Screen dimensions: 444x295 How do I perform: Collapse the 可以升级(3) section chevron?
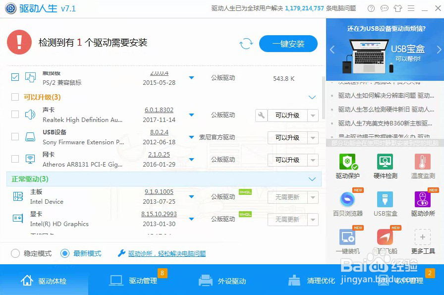coord(312,97)
